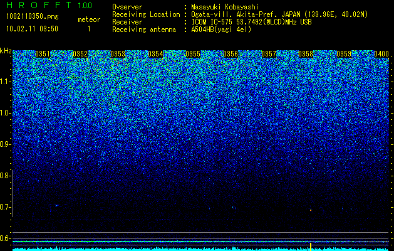Click the 0400 time marker

(x=381, y=54)
